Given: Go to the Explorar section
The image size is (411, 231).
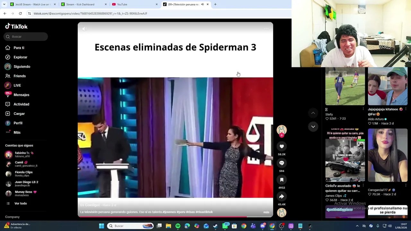Looking at the screenshot, I should [x=21, y=57].
